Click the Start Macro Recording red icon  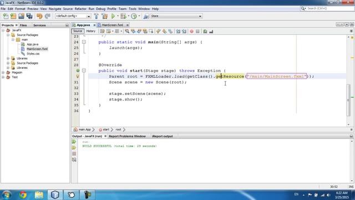click(191, 31)
